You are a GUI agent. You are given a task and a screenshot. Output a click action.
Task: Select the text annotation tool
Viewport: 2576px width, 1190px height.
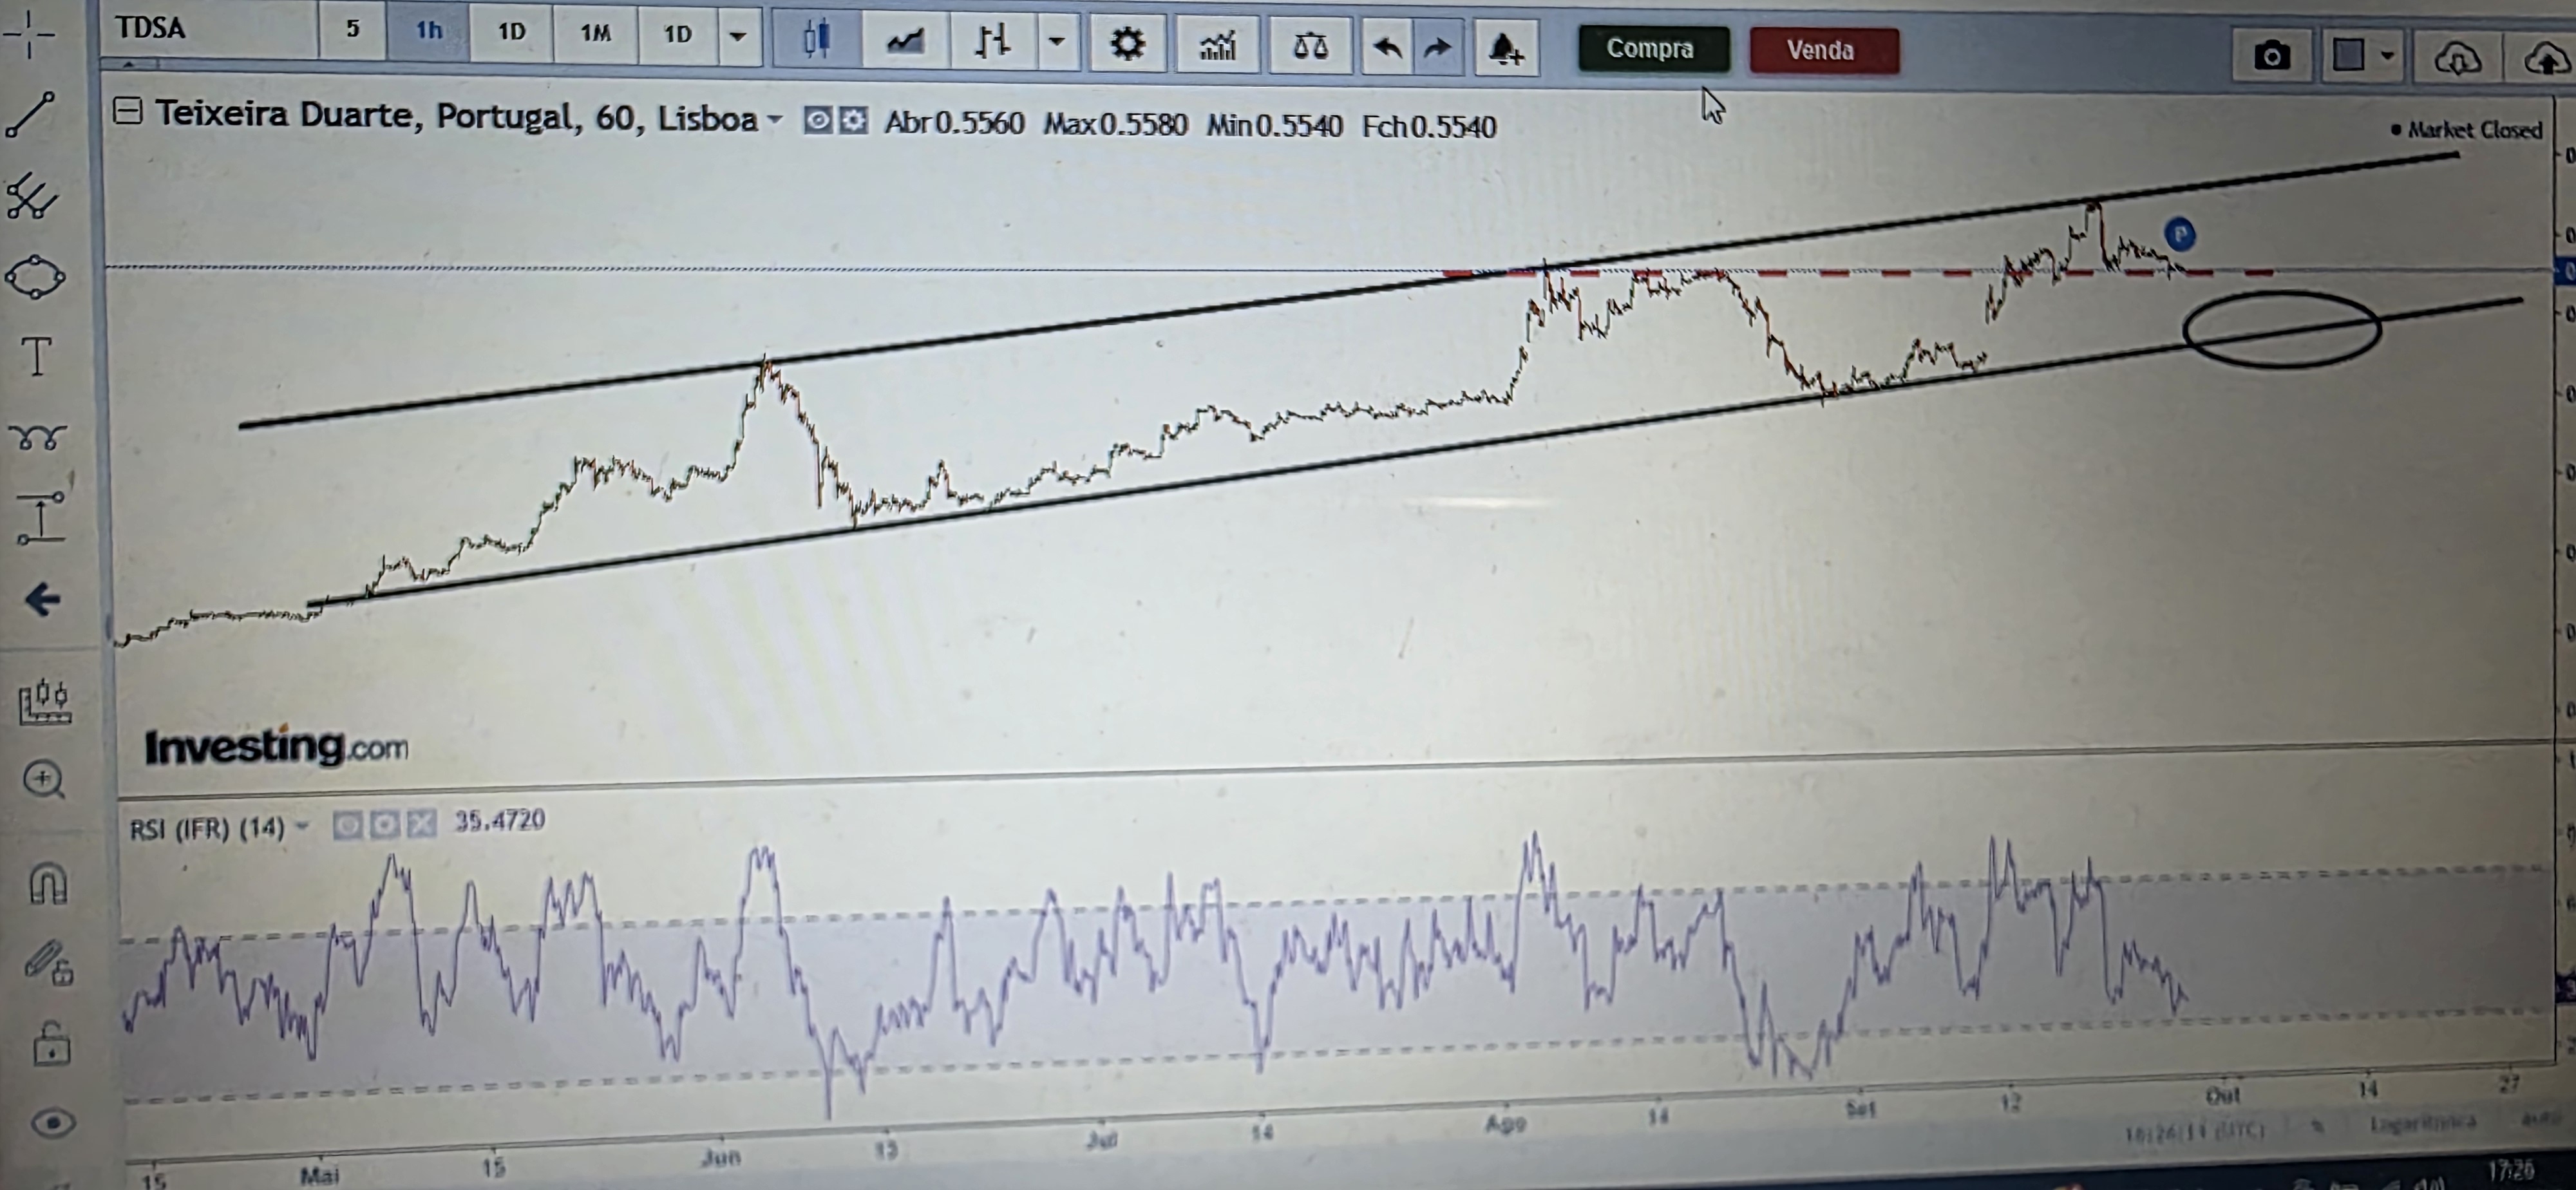[x=37, y=357]
